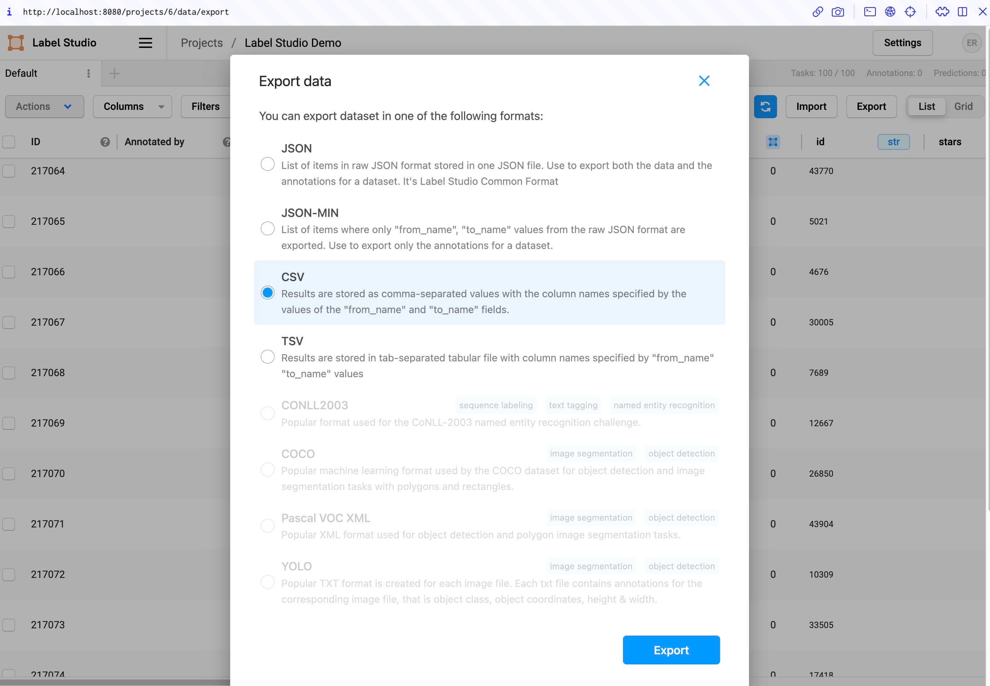Check the box for task 217064
The height and width of the screenshot is (686, 990).
coord(9,171)
